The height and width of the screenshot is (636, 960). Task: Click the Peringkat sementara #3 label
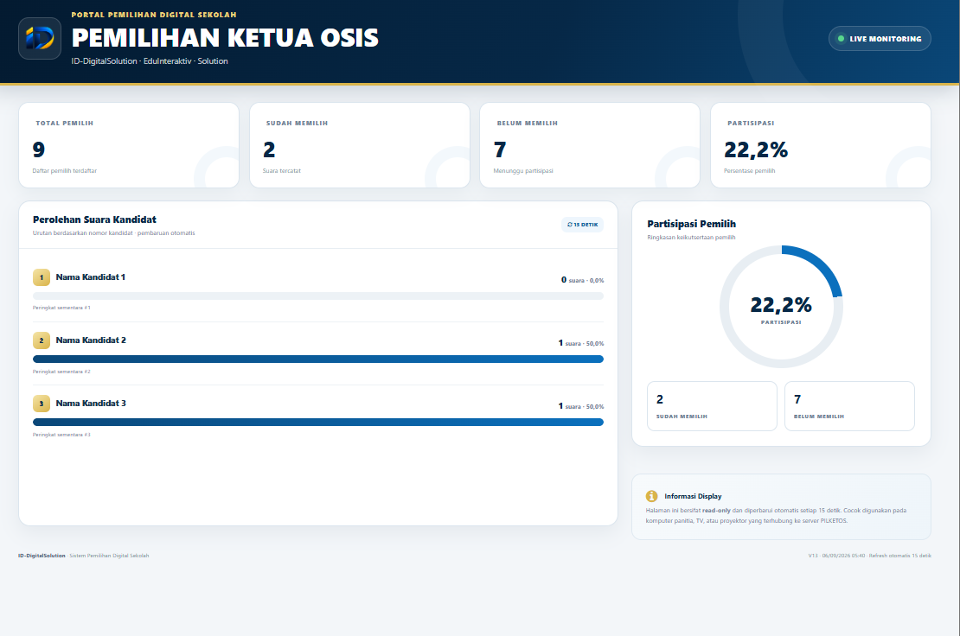point(61,435)
